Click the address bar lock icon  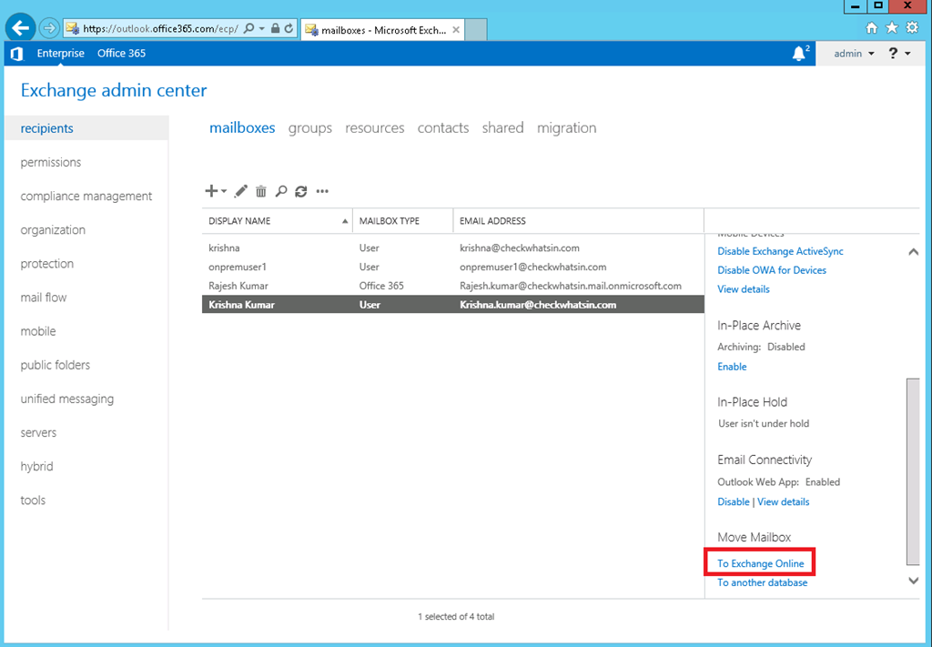coord(275,28)
